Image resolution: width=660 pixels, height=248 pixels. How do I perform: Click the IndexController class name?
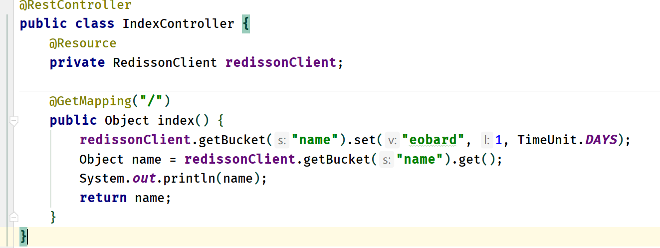[178, 23]
